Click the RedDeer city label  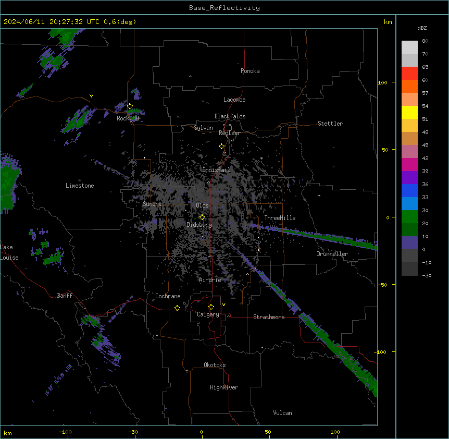(x=229, y=133)
